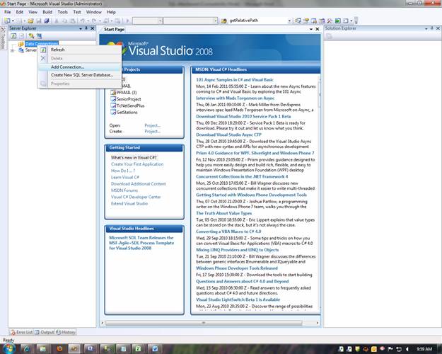Click What's new in Visual C# link
The height and width of the screenshot is (354, 442).
(x=134, y=157)
